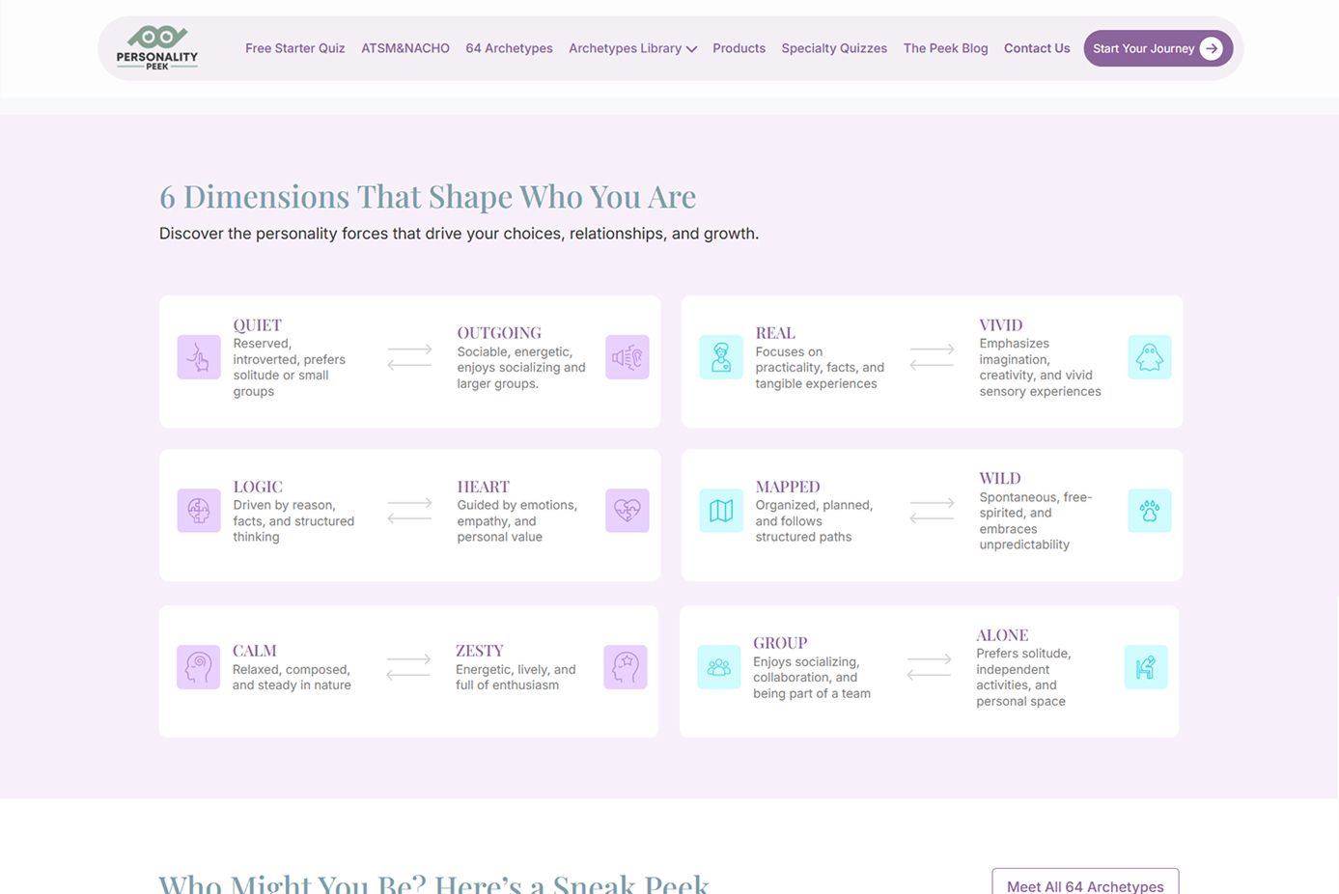This screenshot has width=1339, height=894.
Task: Open the Specialty Quizzes menu item
Action: coord(834,48)
